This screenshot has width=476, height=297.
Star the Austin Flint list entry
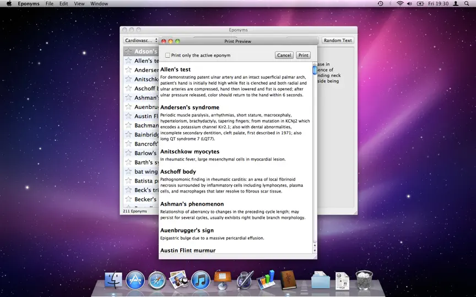pos(129,116)
